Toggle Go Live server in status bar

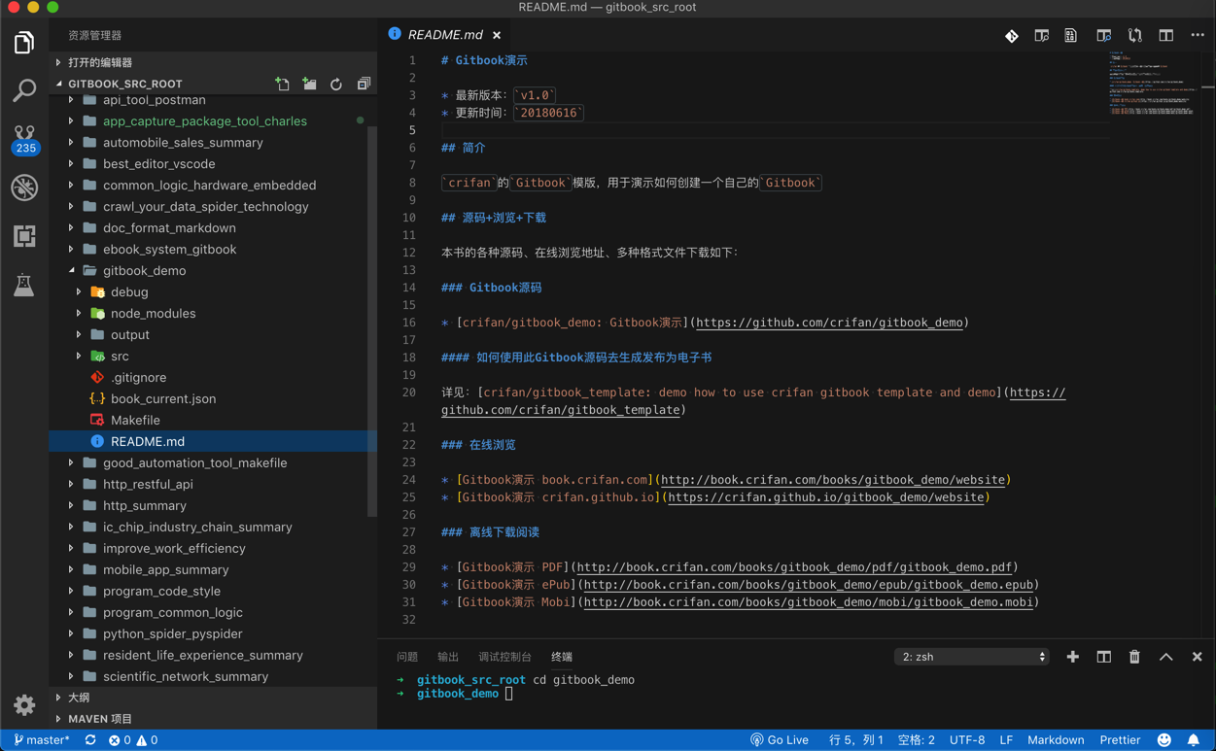[780, 740]
